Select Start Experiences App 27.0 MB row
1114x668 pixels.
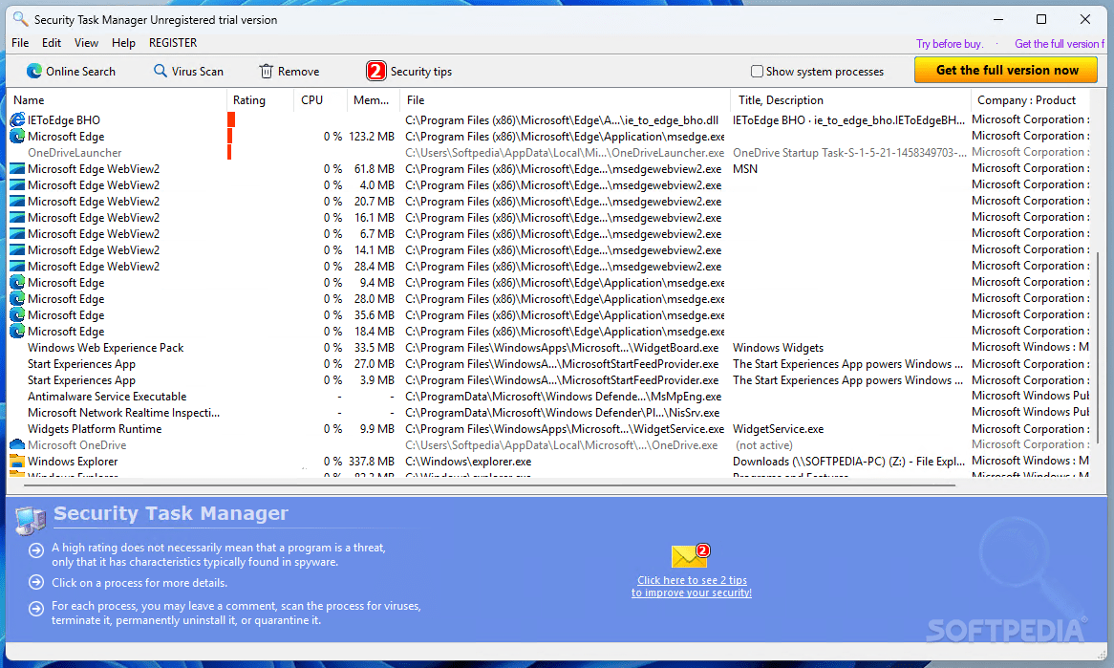coord(548,364)
